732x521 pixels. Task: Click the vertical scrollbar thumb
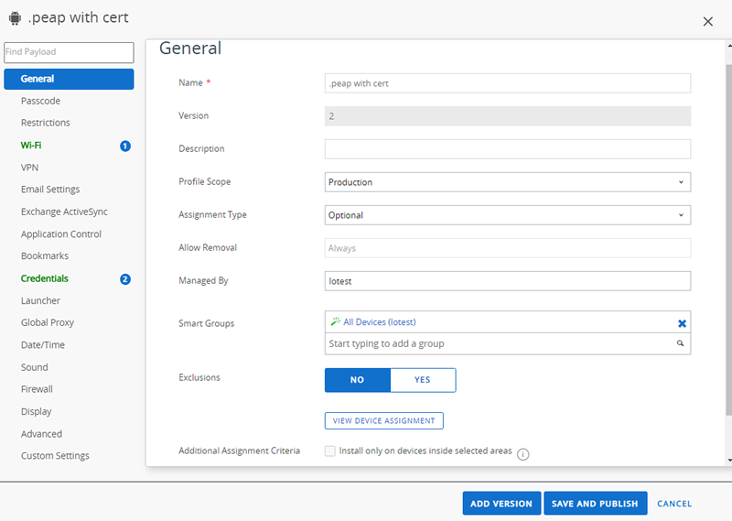(728, 238)
